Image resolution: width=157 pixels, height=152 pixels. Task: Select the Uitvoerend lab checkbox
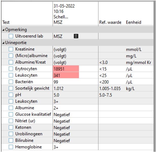(11, 36)
